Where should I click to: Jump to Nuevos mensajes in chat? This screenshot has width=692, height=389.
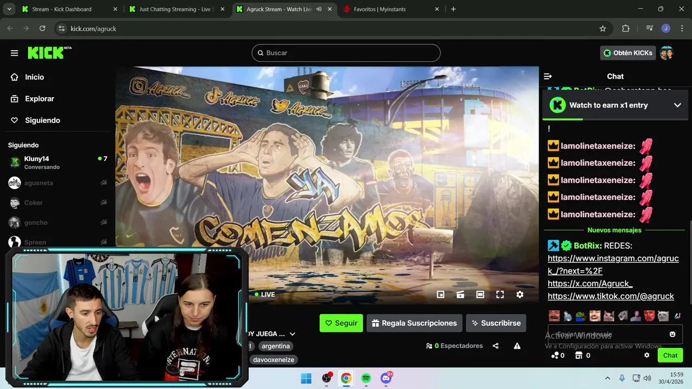point(614,230)
